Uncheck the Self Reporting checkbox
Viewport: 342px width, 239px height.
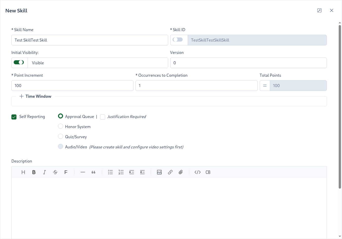tap(14, 117)
